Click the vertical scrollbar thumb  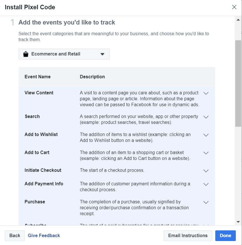pyautogui.click(x=238, y=83)
